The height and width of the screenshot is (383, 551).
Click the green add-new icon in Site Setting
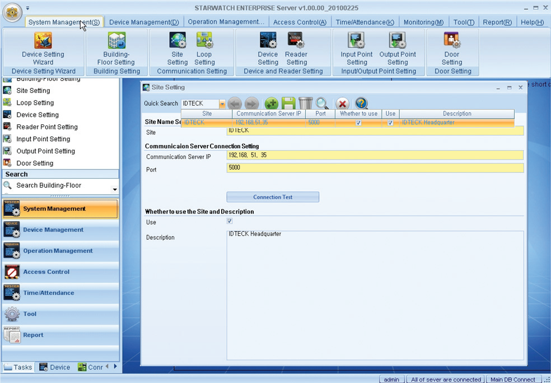tap(271, 104)
